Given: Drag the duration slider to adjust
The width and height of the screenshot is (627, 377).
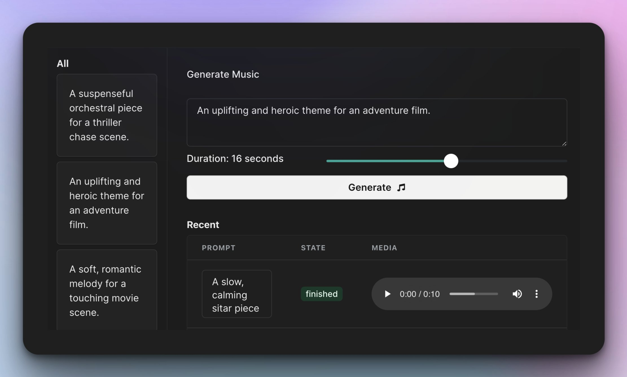Looking at the screenshot, I should click(x=451, y=160).
